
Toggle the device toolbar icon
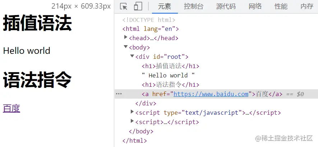(138, 6)
